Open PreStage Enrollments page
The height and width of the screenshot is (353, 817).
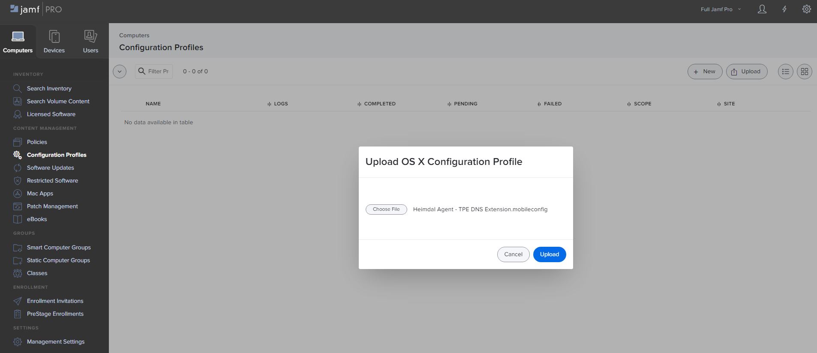[55, 314]
